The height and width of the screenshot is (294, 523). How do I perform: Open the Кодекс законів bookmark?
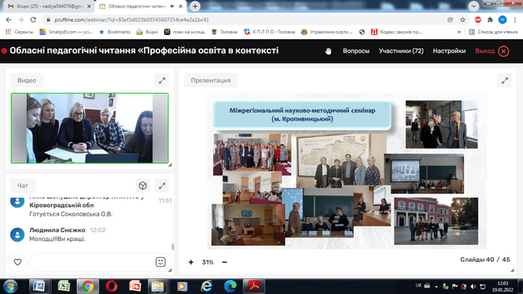click(x=396, y=32)
